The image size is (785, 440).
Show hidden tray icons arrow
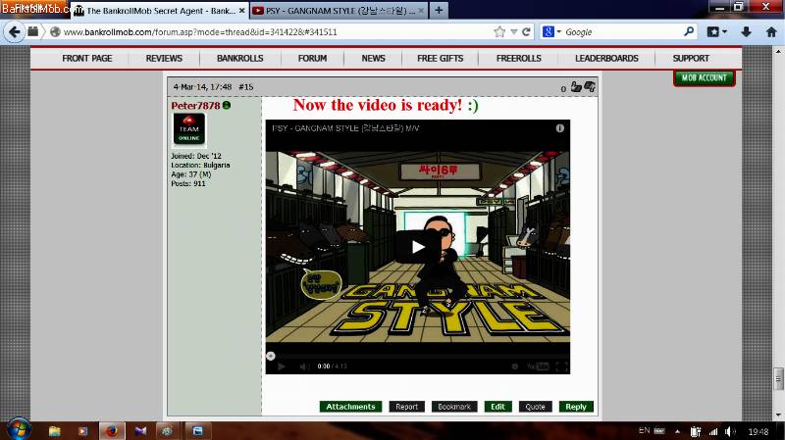click(677, 431)
